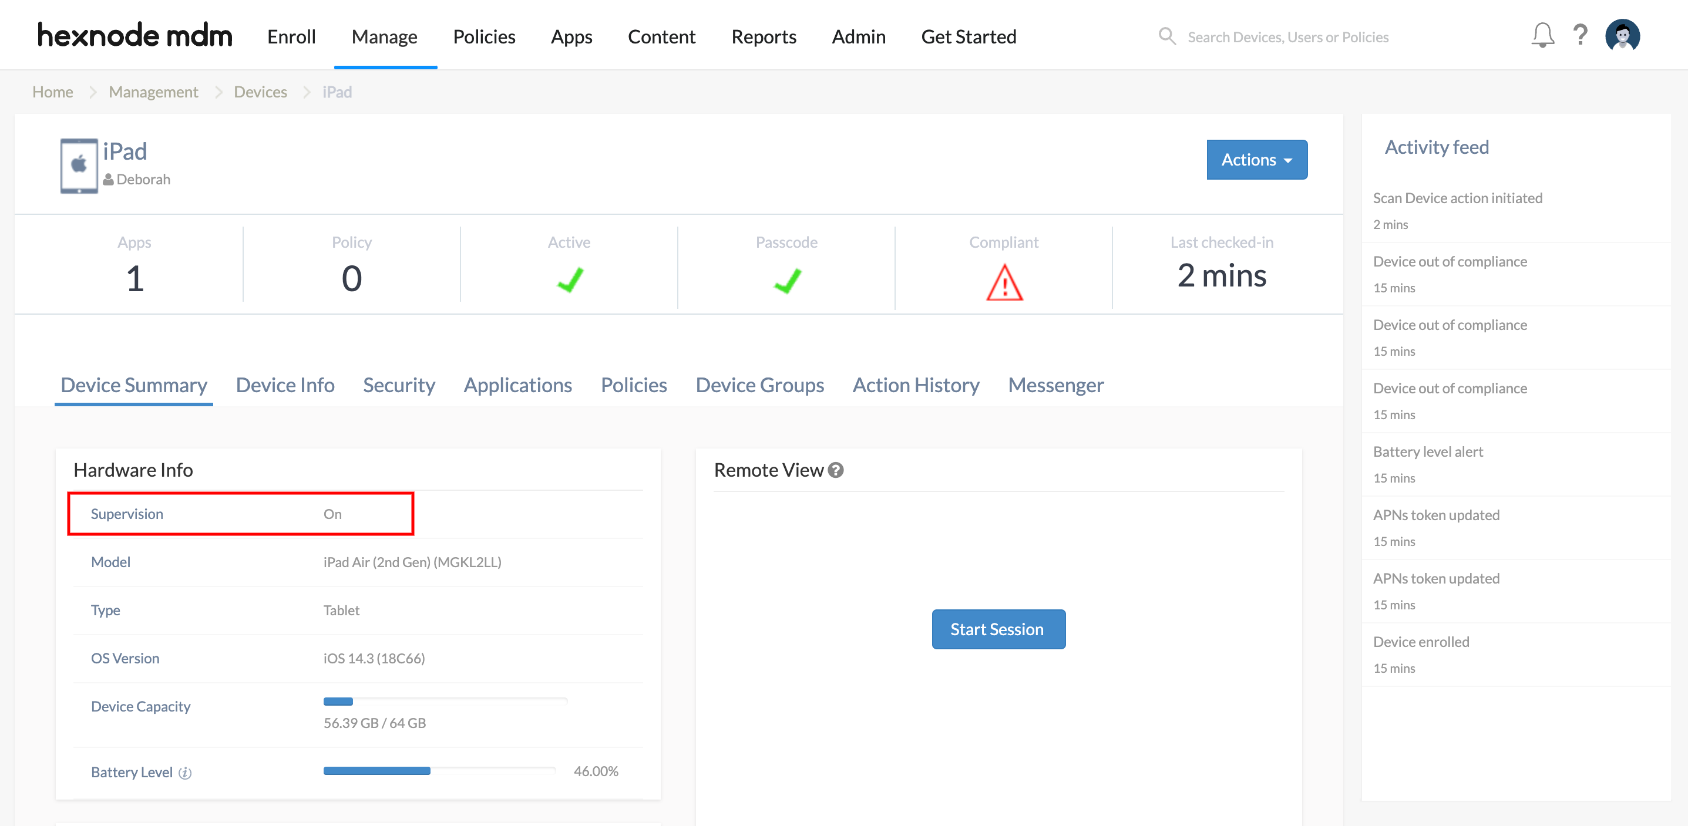The image size is (1688, 826).
Task: Click the Device Capacity progress bar
Action: [446, 702]
